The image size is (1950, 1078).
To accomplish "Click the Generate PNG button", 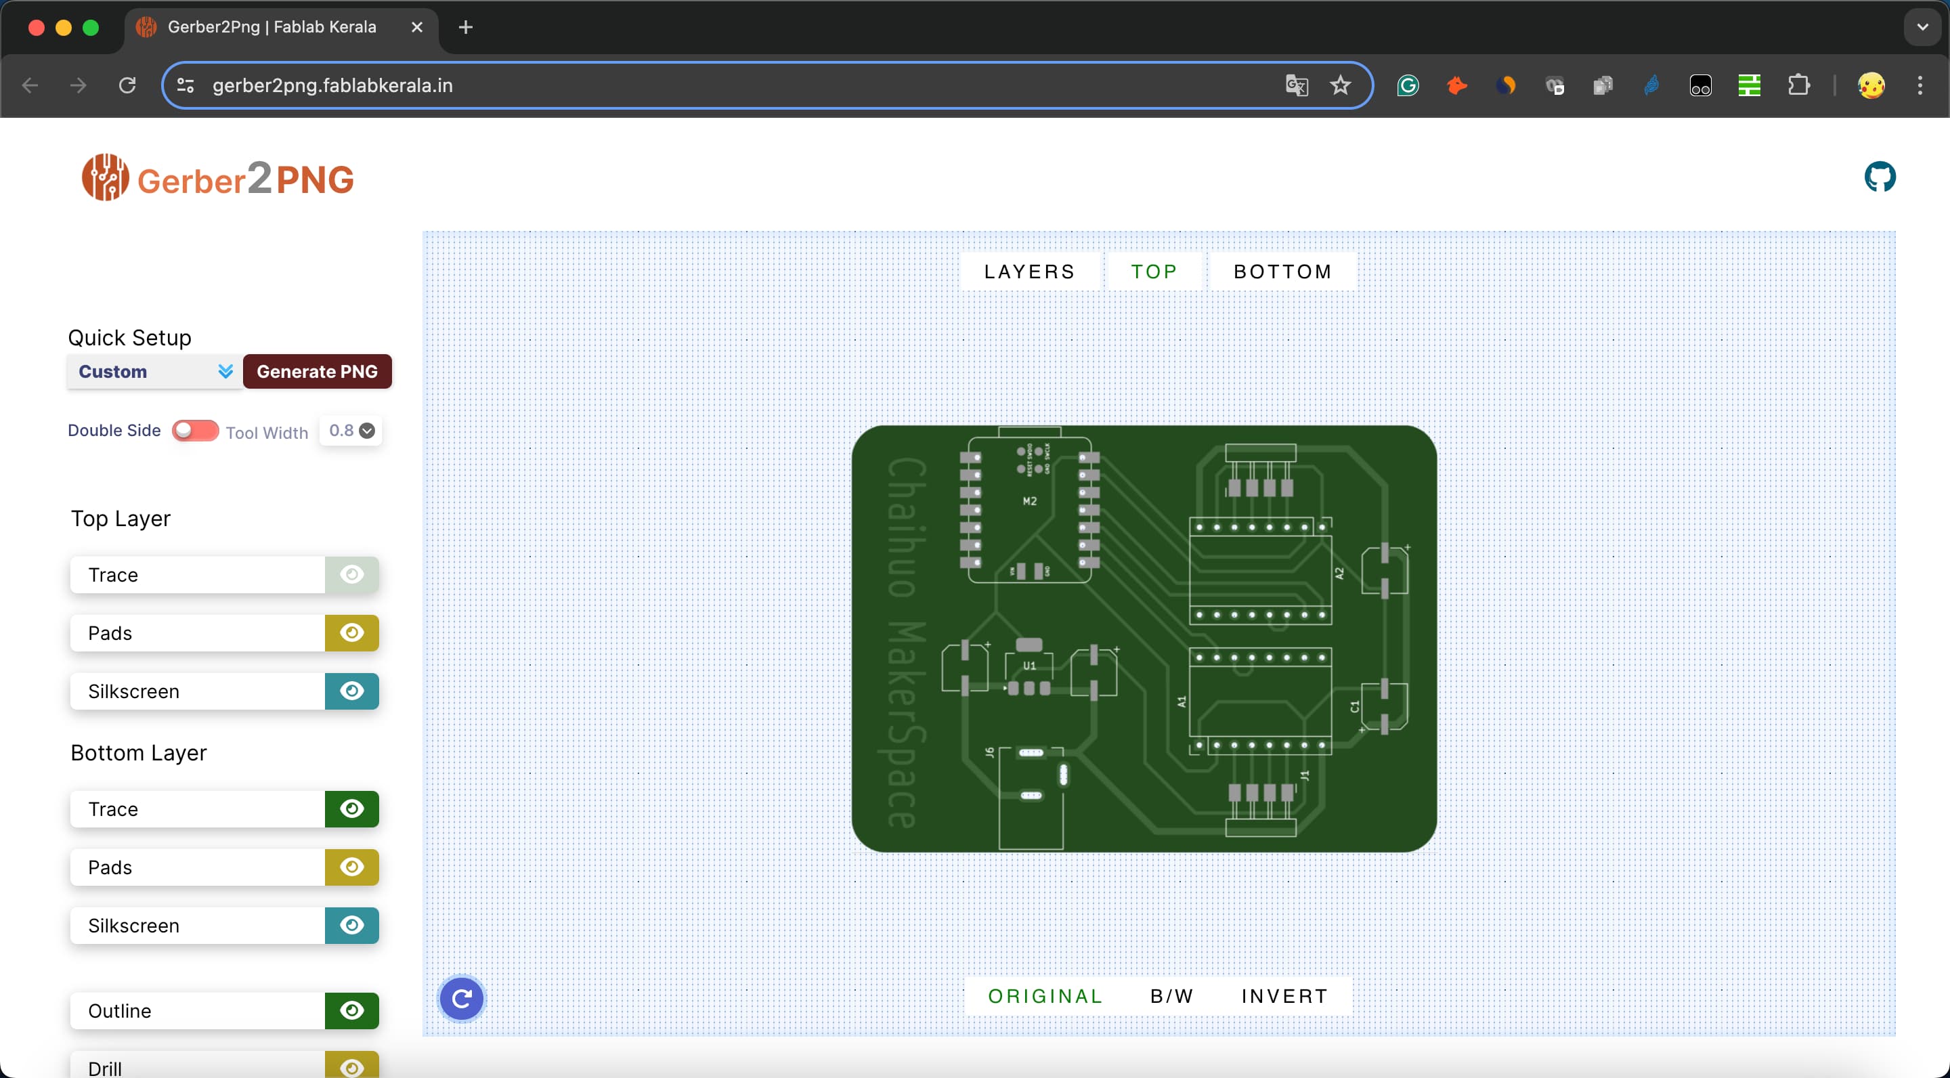I will click(317, 372).
